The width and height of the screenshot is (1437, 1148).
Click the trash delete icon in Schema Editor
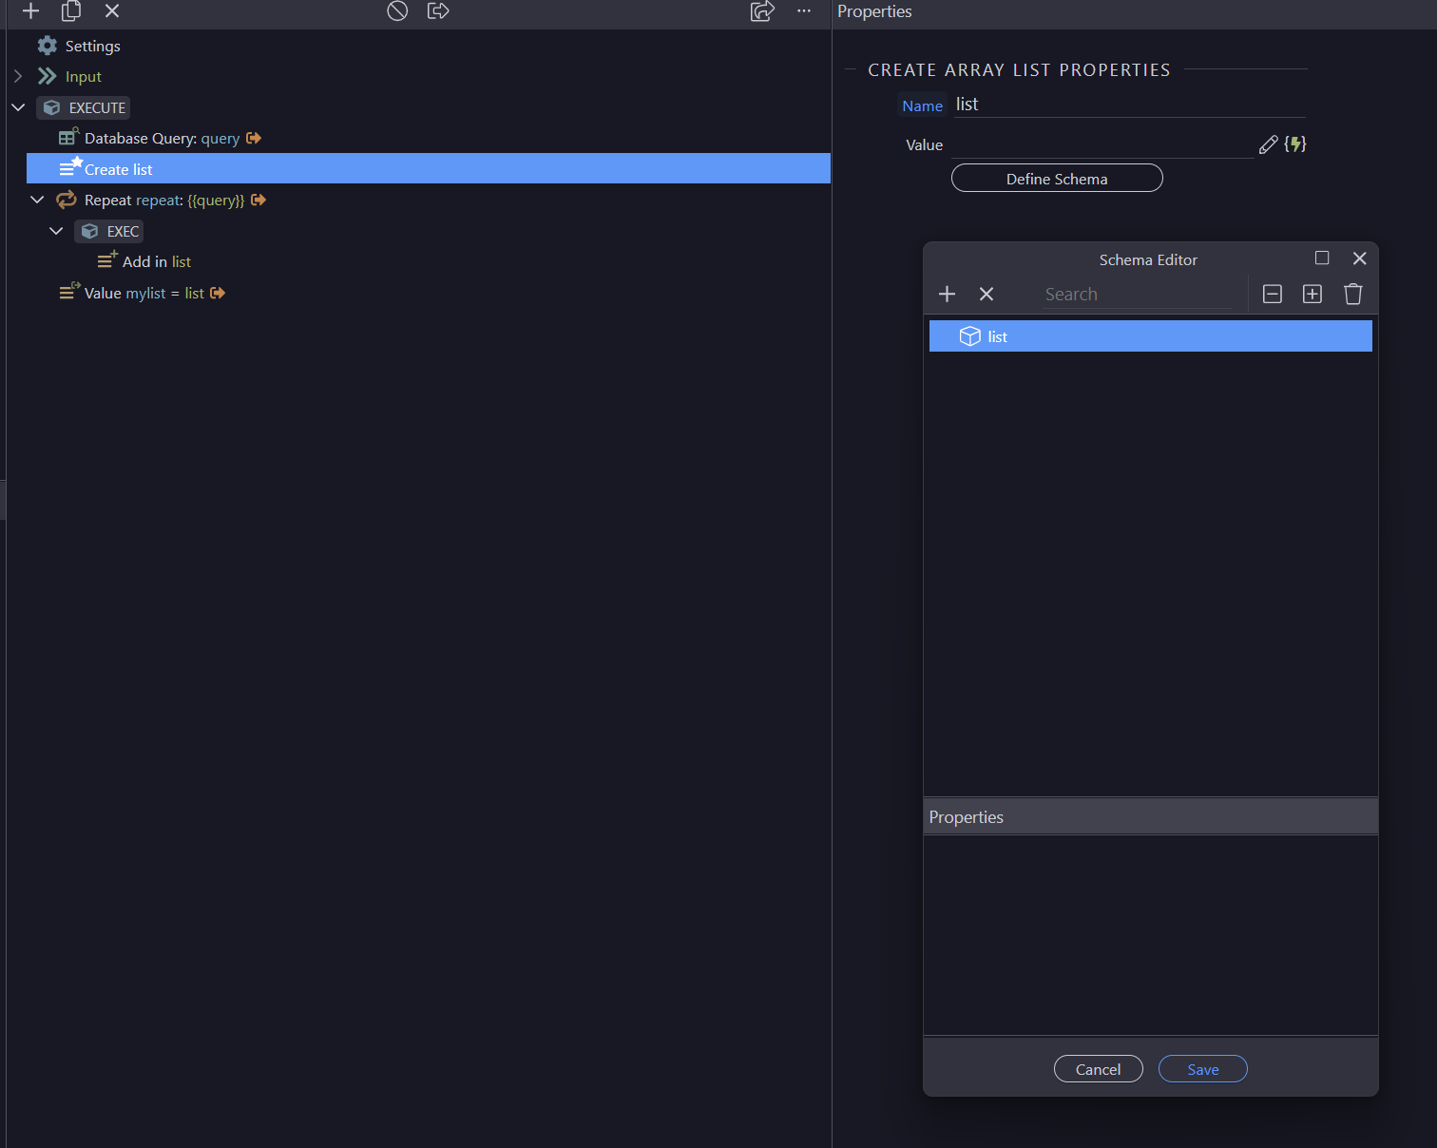point(1353,294)
